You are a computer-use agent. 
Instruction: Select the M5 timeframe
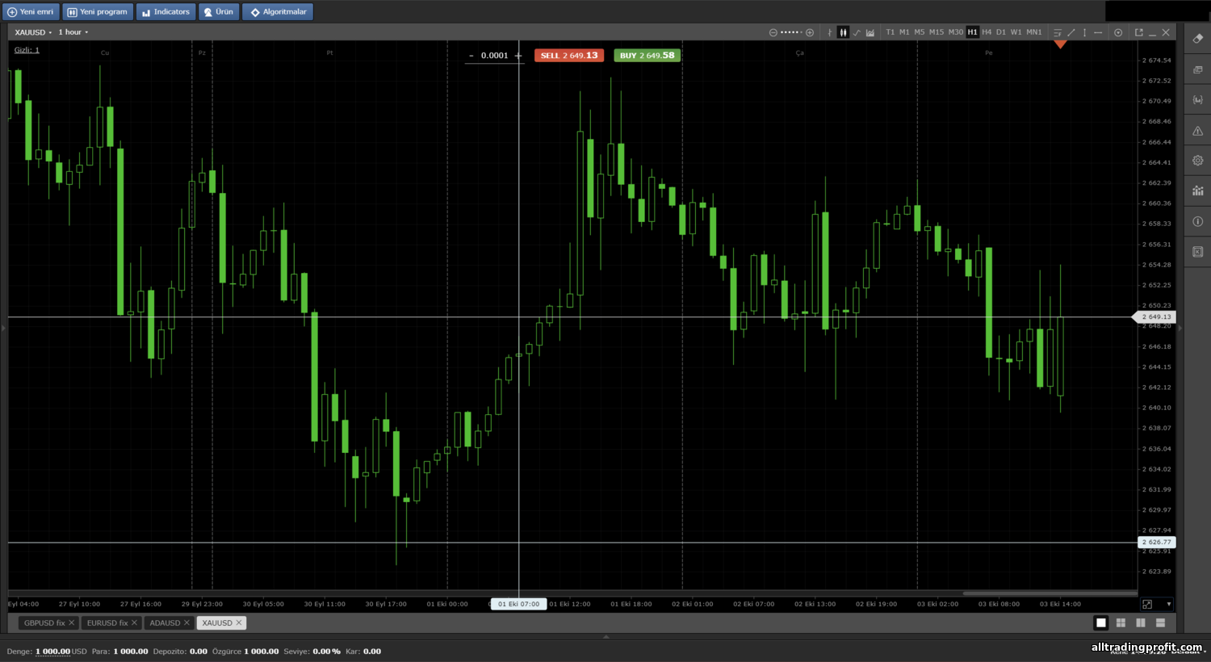coord(920,32)
